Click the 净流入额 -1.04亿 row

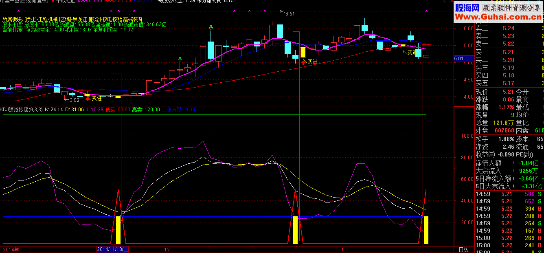509,163
